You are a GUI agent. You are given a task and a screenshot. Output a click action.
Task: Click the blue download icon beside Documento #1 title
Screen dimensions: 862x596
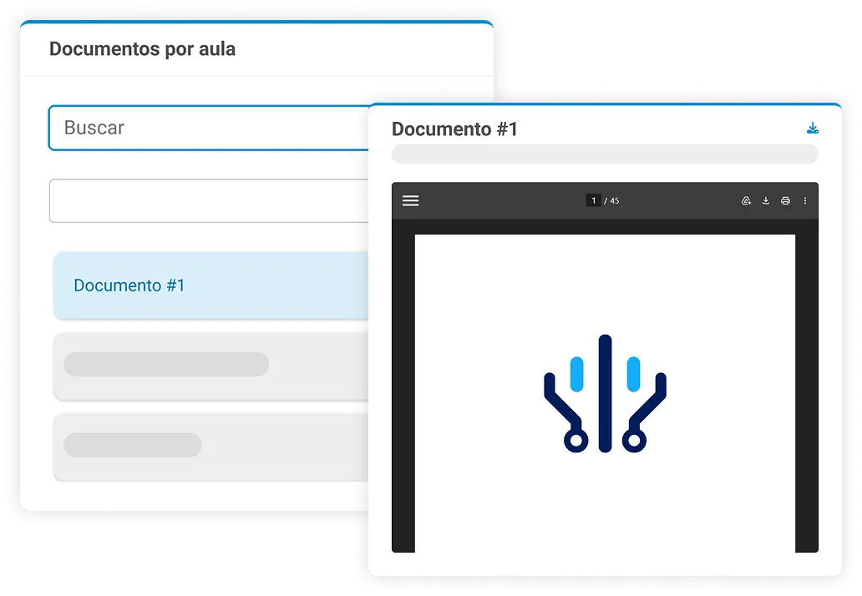(x=813, y=128)
